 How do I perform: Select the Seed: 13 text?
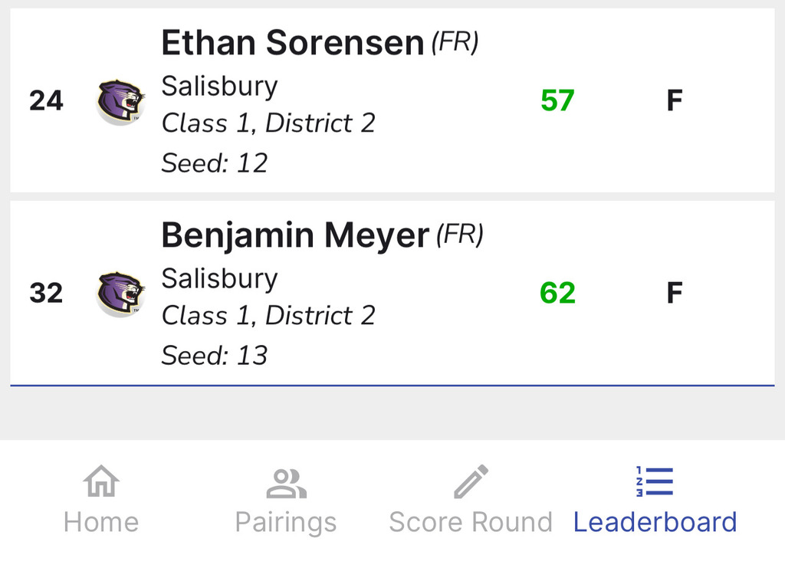tap(214, 355)
